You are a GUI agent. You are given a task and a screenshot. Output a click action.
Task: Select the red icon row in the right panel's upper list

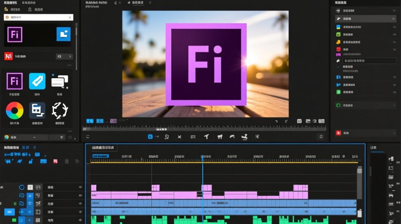tap(365, 50)
